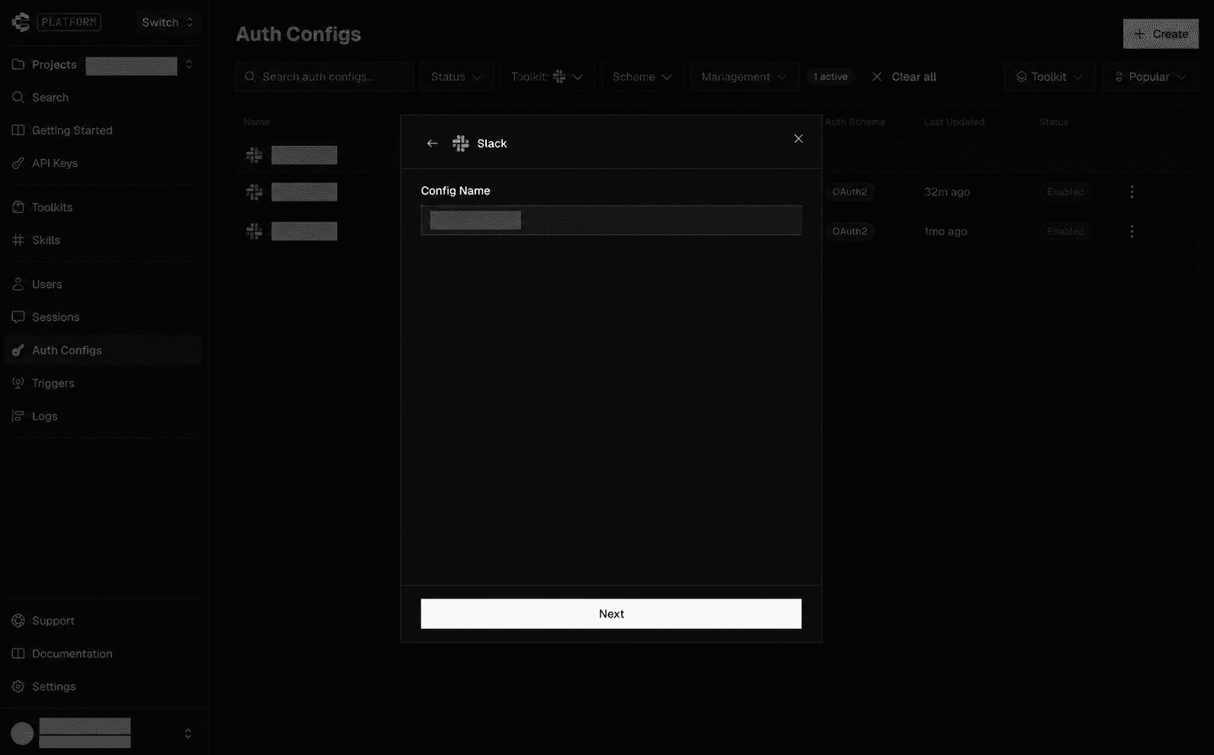Click the Next button
The height and width of the screenshot is (755, 1214).
[x=611, y=614]
